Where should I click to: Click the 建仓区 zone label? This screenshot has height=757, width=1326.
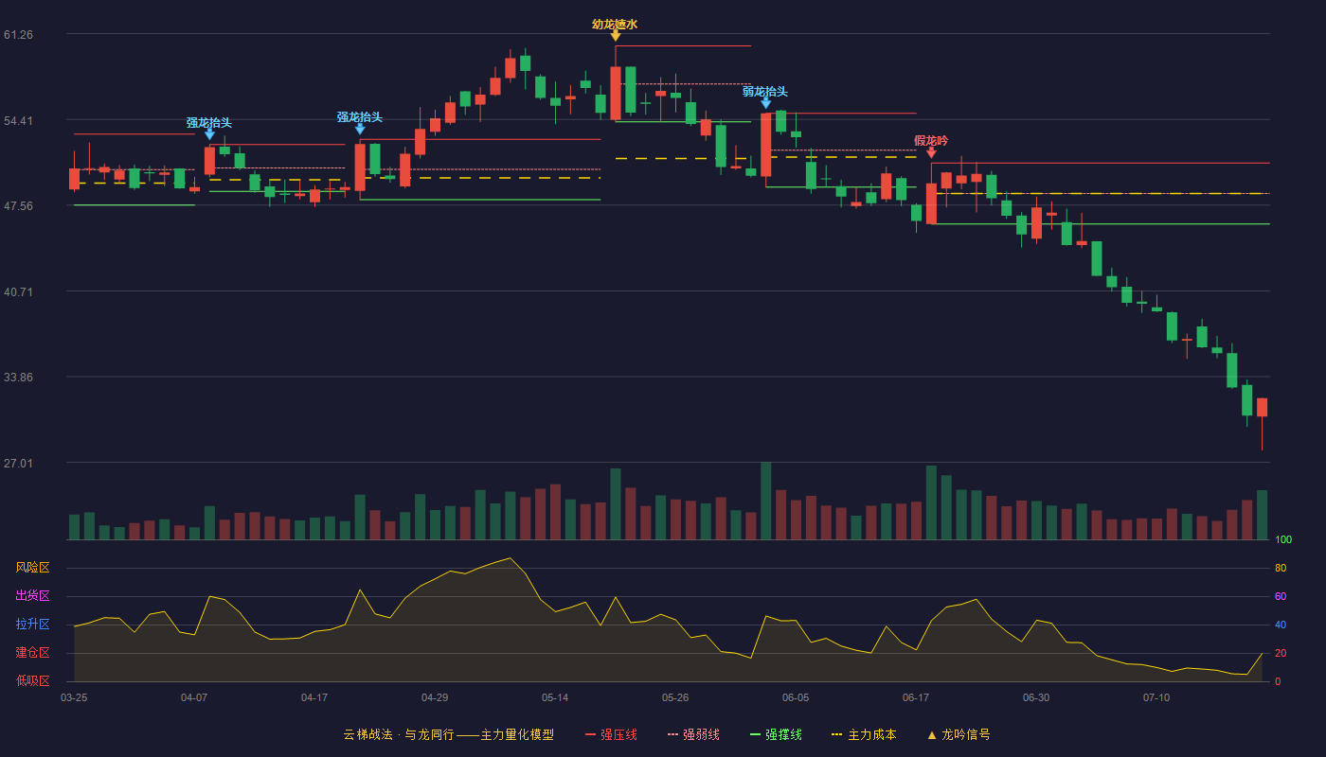(x=32, y=653)
